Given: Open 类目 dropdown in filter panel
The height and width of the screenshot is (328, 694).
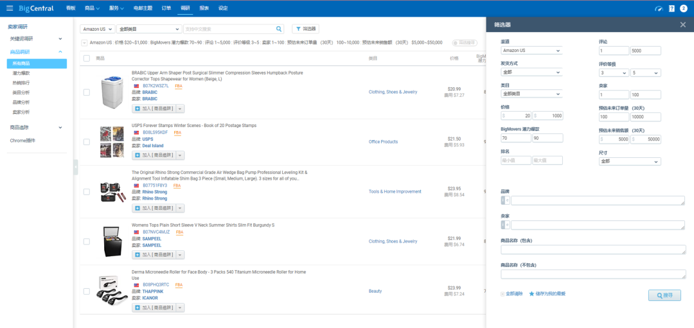Looking at the screenshot, I should click(x=531, y=94).
